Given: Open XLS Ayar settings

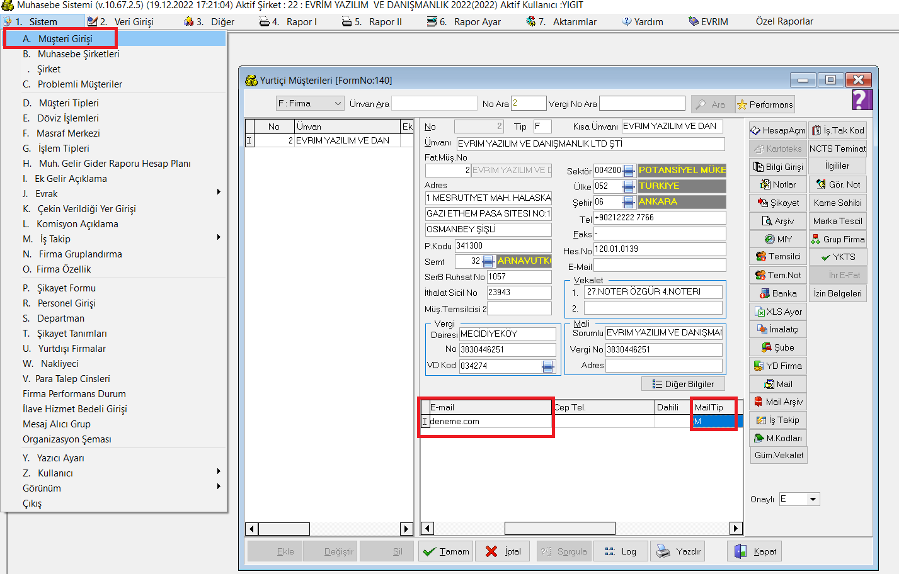Looking at the screenshot, I should coord(778,312).
